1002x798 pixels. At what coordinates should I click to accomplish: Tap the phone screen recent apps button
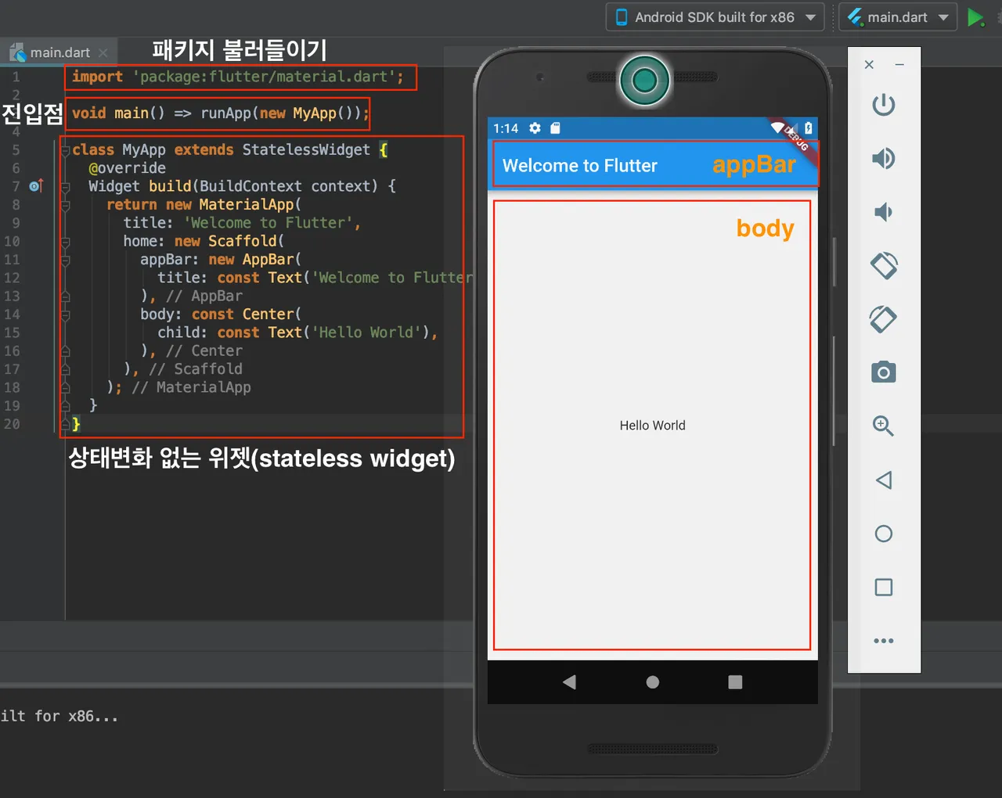click(x=735, y=682)
